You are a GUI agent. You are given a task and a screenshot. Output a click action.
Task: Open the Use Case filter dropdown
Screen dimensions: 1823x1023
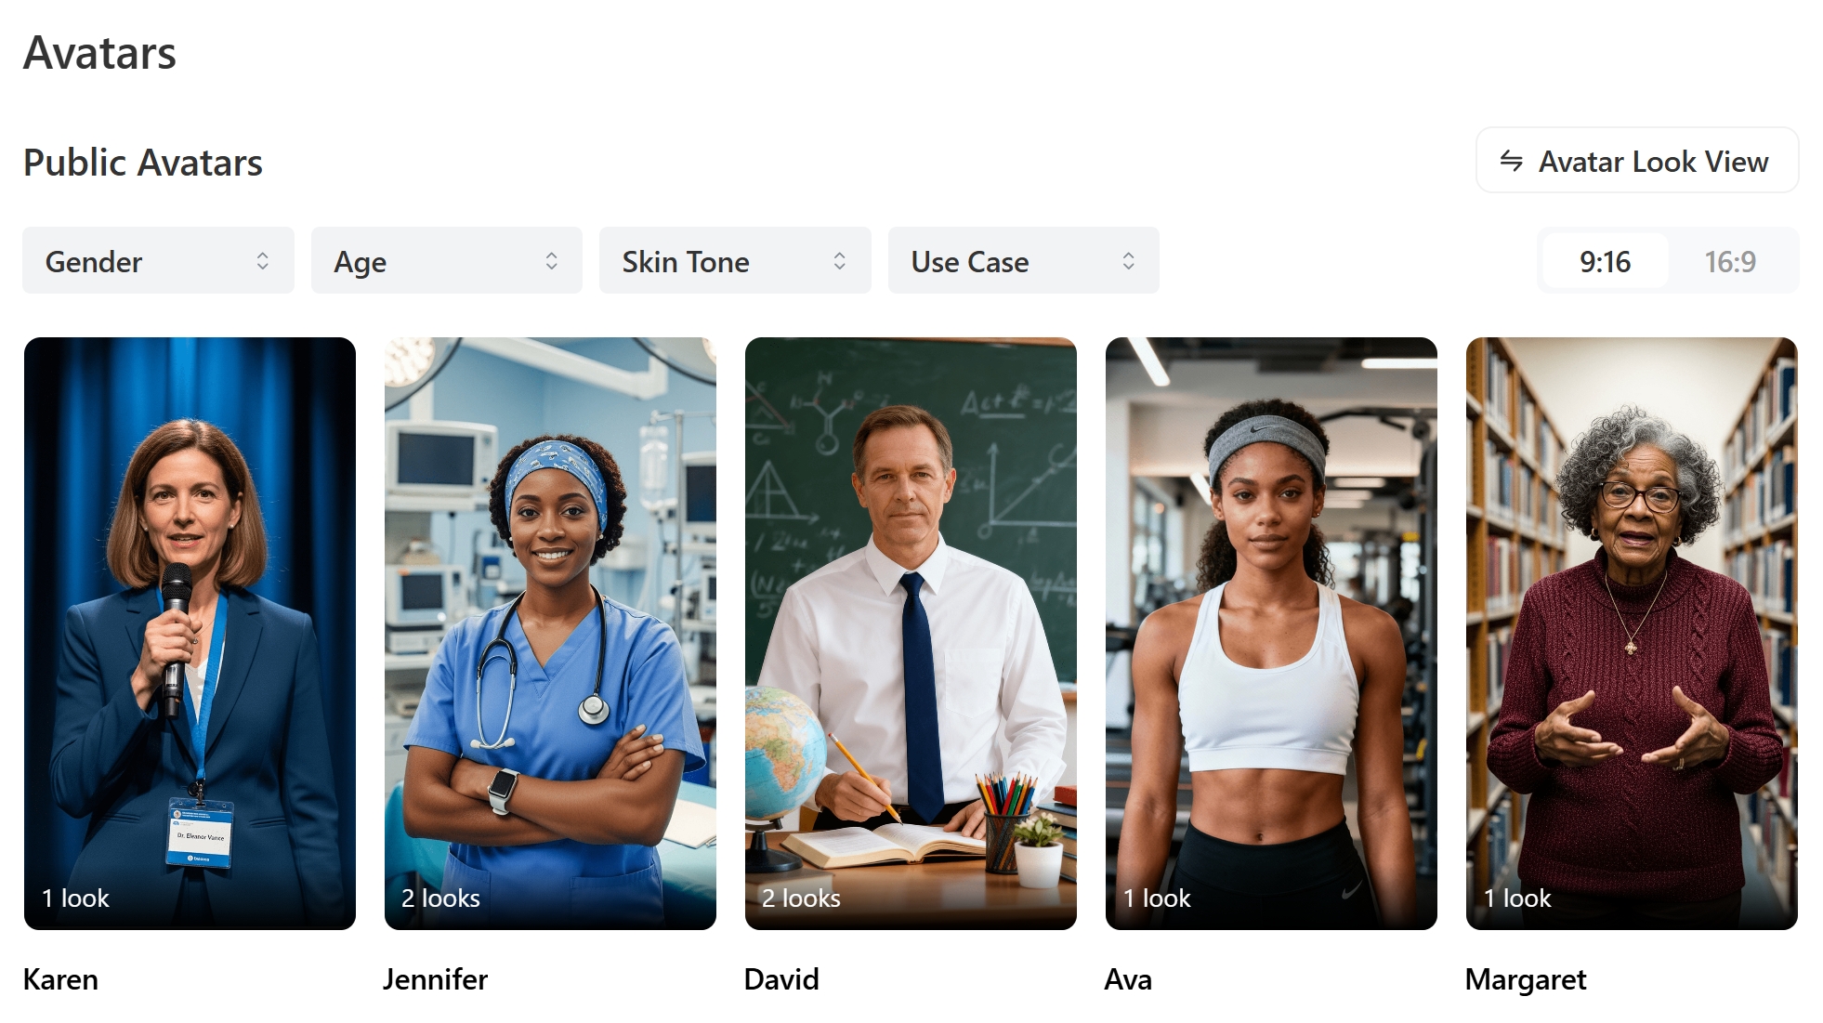pyautogui.click(x=1024, y=260)
